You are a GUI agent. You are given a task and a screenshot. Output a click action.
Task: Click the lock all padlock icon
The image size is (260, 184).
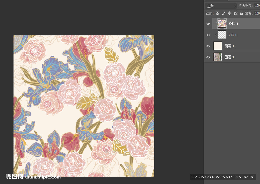[x=241, y=13]
